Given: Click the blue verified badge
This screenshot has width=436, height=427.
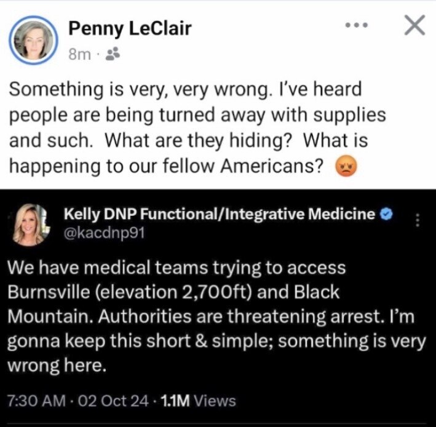Looking at the screenshot, I should point(386,213).
